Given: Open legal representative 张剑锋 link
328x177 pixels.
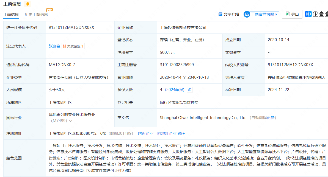Looking at the screenshot, I should (54, 46).
